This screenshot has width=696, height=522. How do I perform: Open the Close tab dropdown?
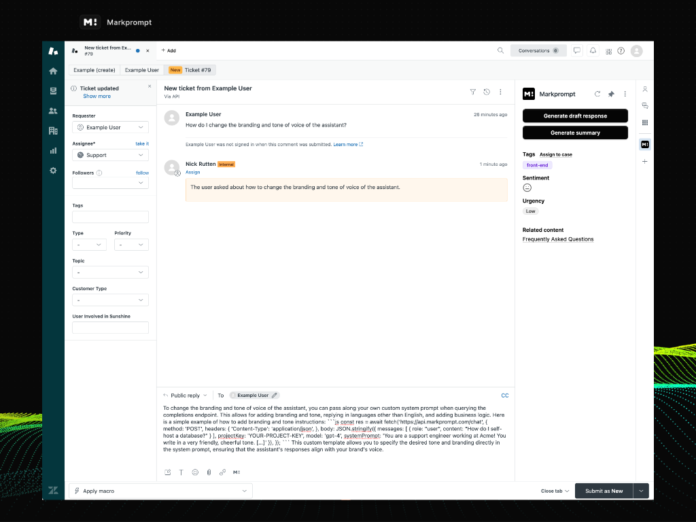coord(555,491)
